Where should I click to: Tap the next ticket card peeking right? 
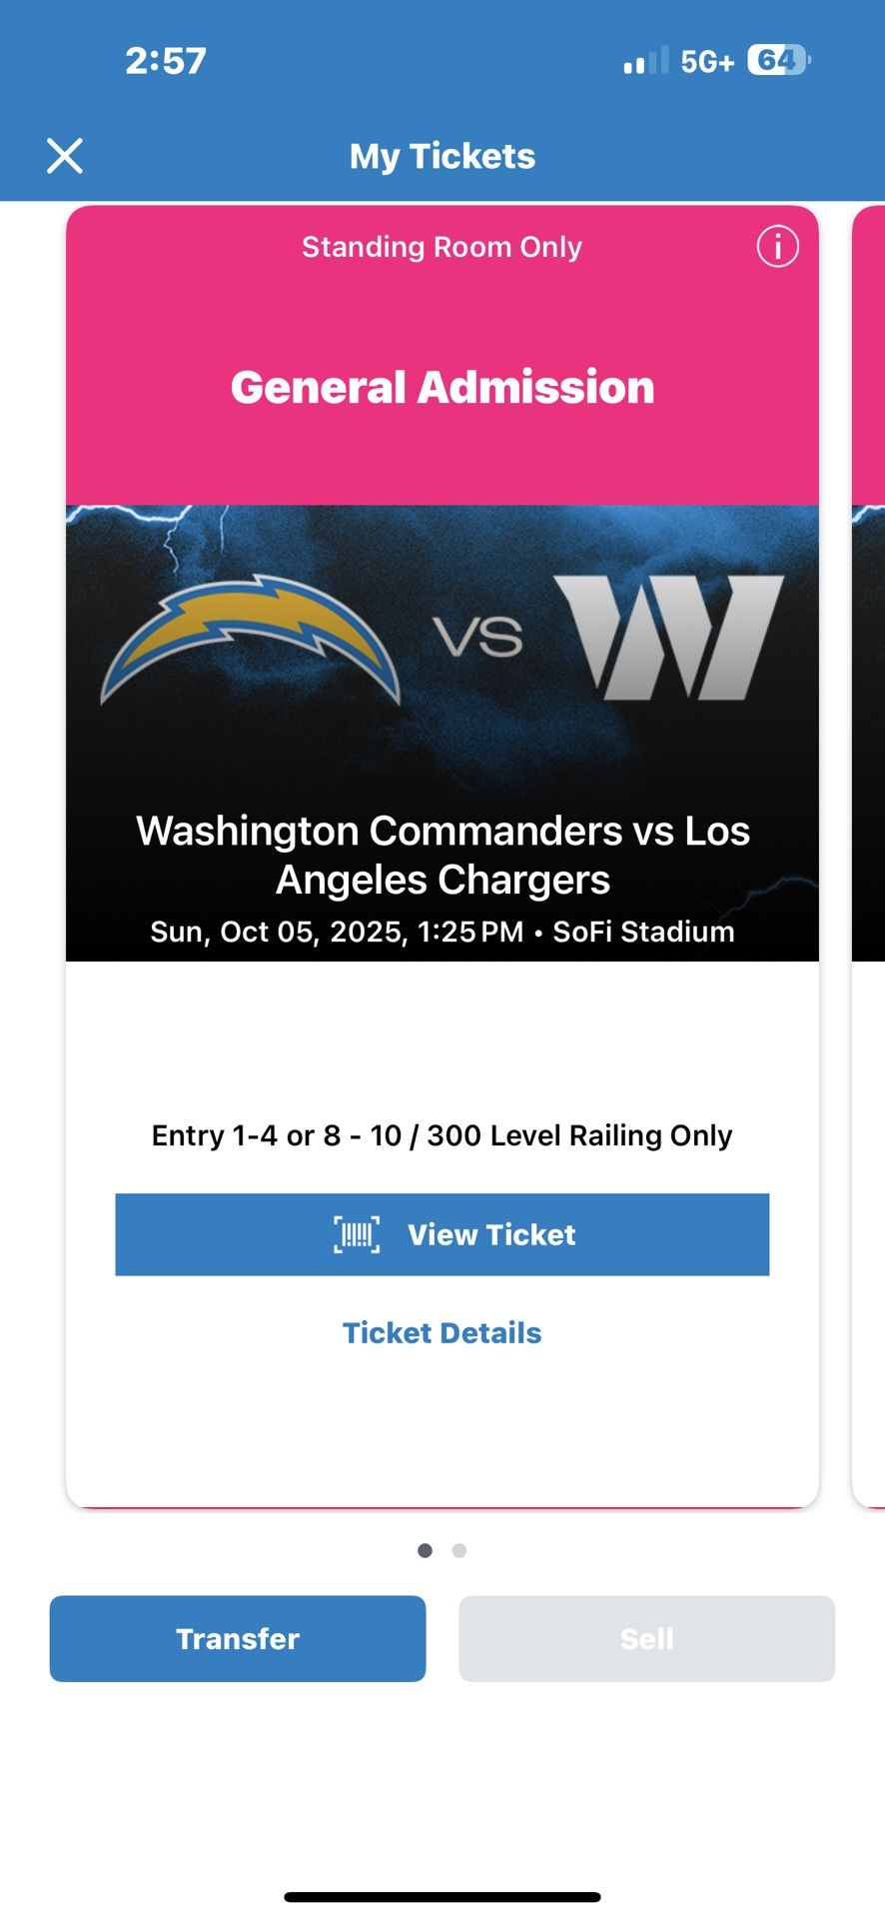coord(869,850)
